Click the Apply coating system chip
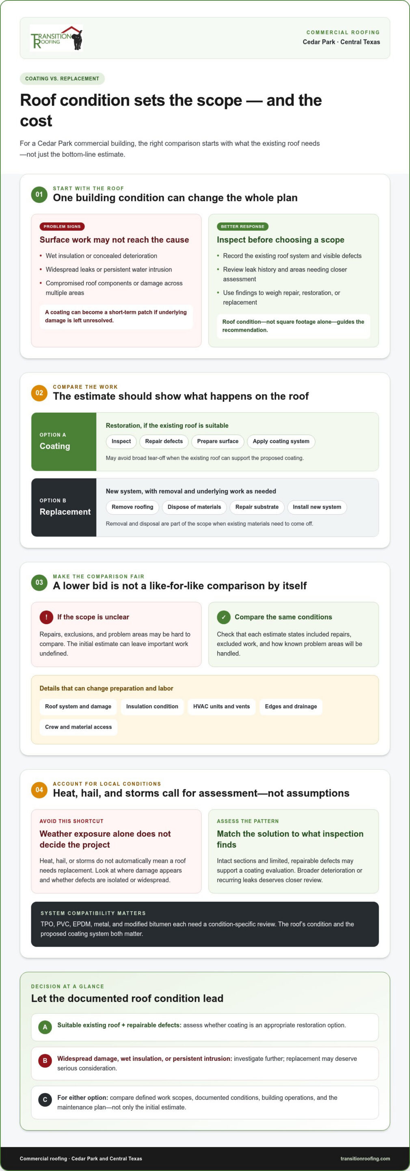The height and width of the screenshot is (1171, 410). (281, 442)
